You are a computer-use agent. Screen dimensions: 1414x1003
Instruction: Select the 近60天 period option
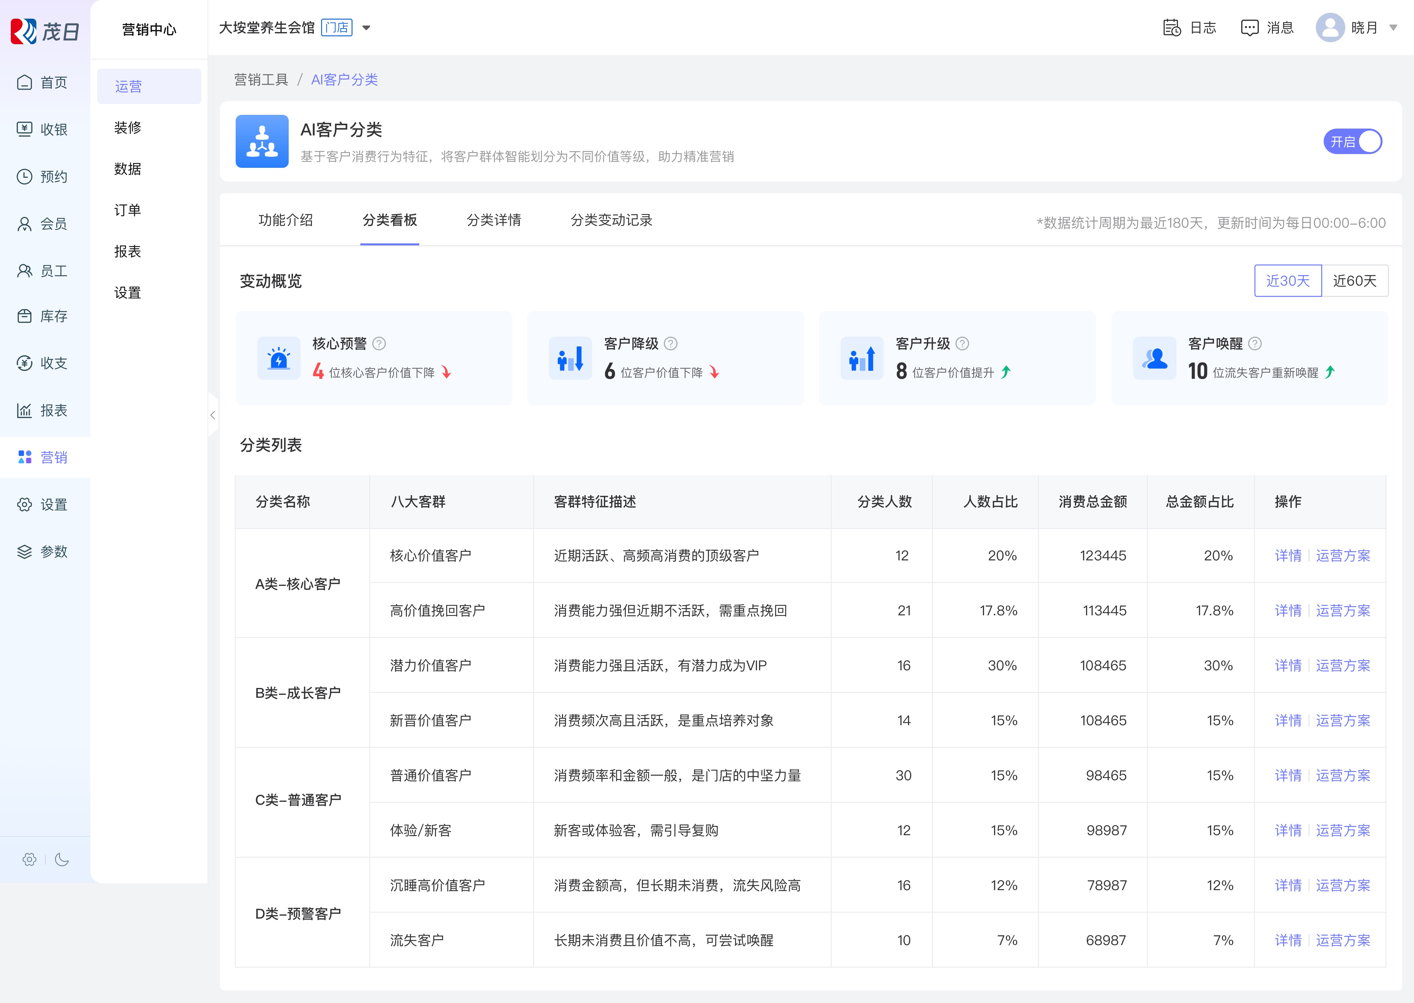(x=1354, y=281)
